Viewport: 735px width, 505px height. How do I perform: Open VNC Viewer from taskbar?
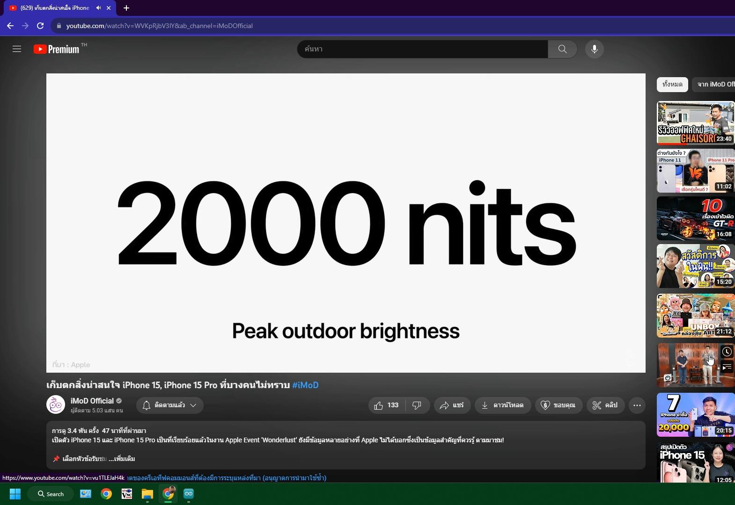click(127, 494)
